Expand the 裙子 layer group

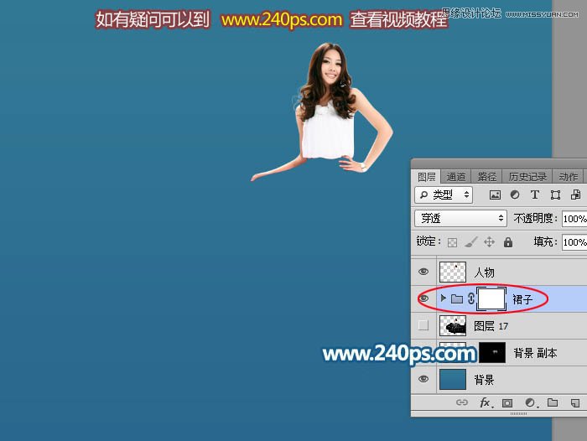tap(443, 298)
